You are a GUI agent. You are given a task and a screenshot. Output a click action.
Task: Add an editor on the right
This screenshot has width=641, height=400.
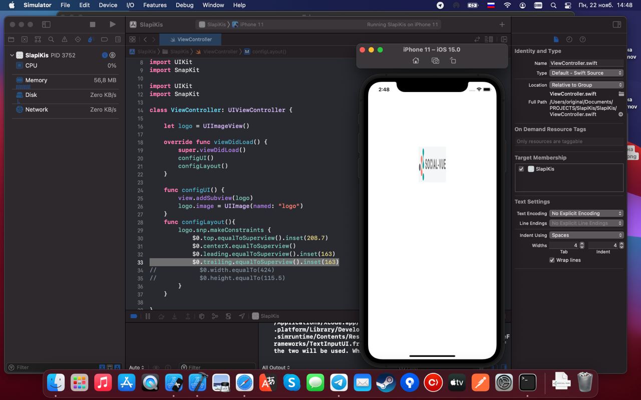pos(504,39)
